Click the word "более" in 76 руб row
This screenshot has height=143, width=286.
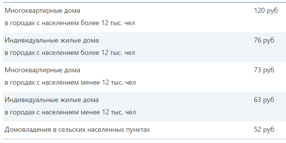pos(90,53)
